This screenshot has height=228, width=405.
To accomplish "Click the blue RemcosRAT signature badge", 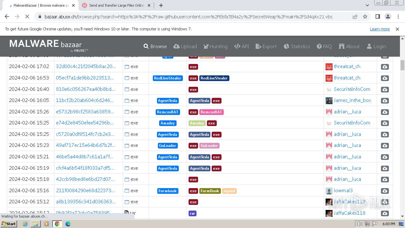I will pyautogui.click(x=168, y=112).
